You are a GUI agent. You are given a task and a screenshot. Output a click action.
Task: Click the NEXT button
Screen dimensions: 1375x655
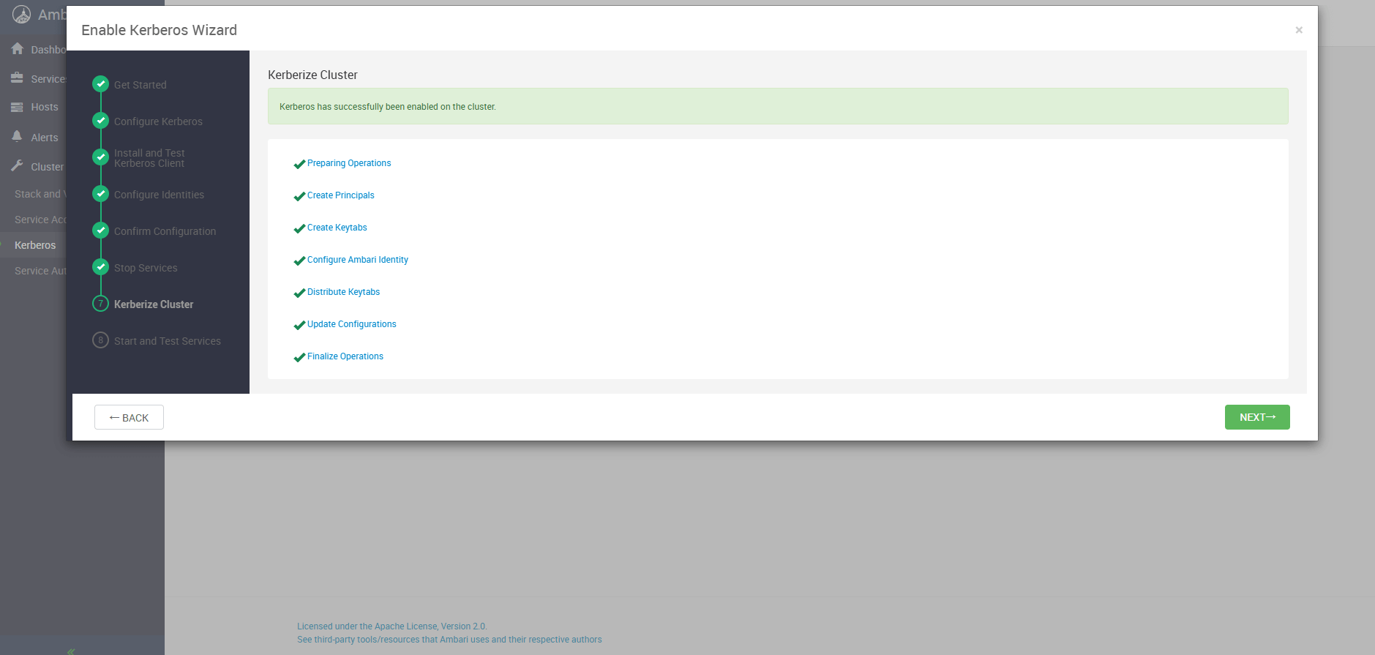(x=1257, y=417)
